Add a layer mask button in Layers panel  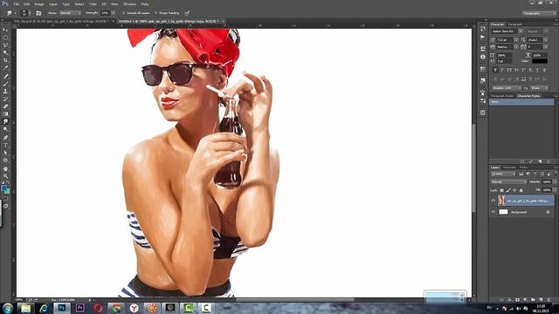click(x=517, y=300)
